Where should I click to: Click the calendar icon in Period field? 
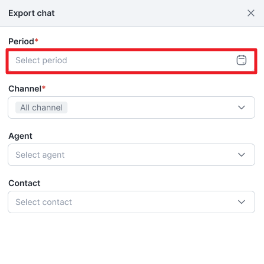(x=242, y=60)
